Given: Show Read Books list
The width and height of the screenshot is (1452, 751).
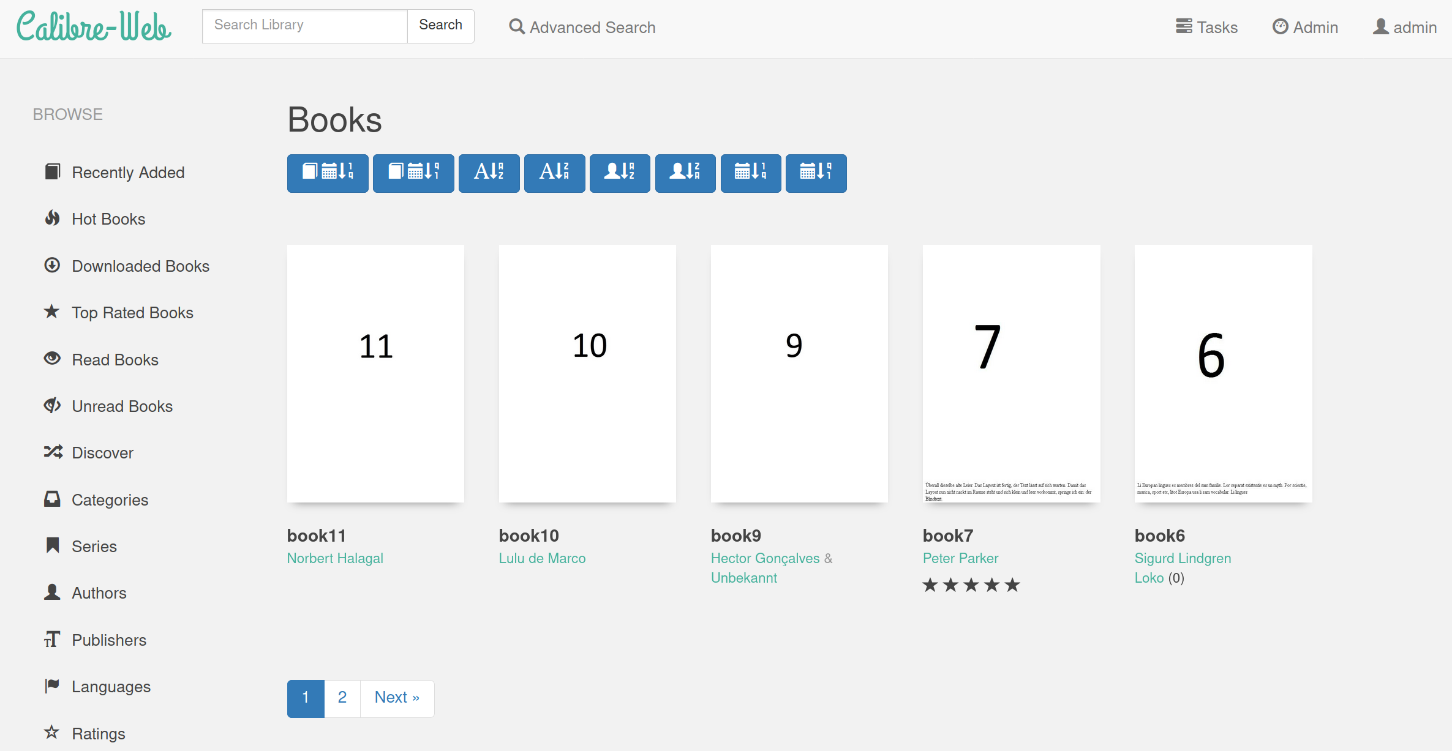Looking at the screenshot, I should click(115, 359).
